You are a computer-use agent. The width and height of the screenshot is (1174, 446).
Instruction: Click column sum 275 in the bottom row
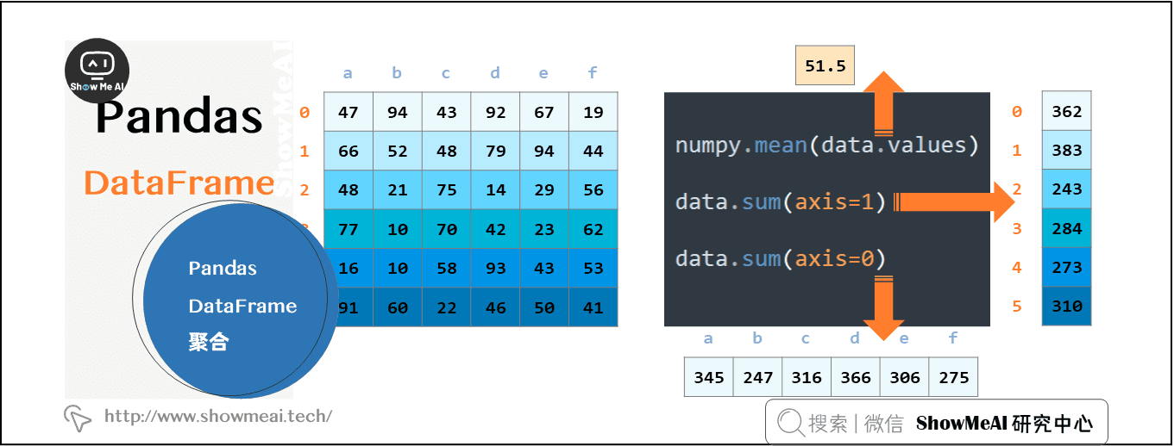pyautogui.click(x=953, y=377)
